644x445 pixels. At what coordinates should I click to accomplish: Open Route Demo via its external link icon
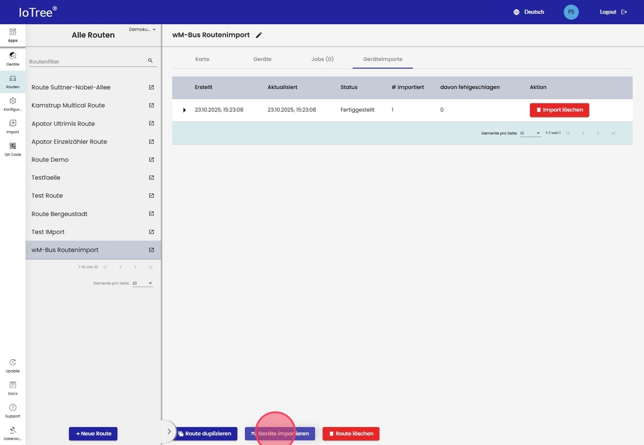tap(151, 160)
